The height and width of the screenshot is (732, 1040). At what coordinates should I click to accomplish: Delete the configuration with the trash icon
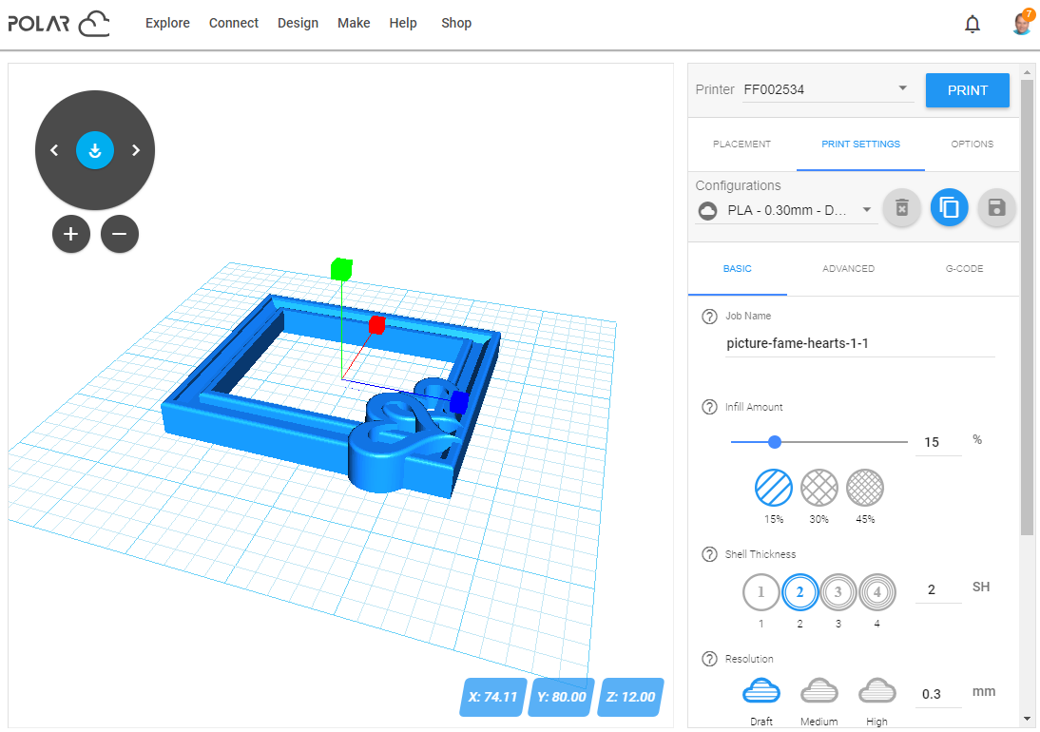(902, 207)
